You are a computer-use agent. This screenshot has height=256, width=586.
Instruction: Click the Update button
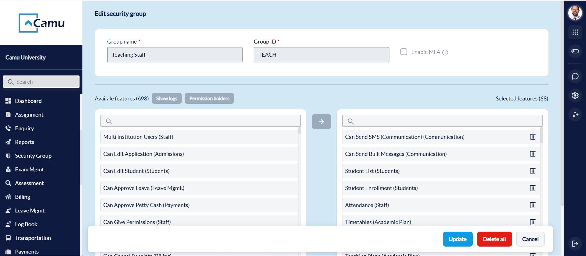click(458, 239)
